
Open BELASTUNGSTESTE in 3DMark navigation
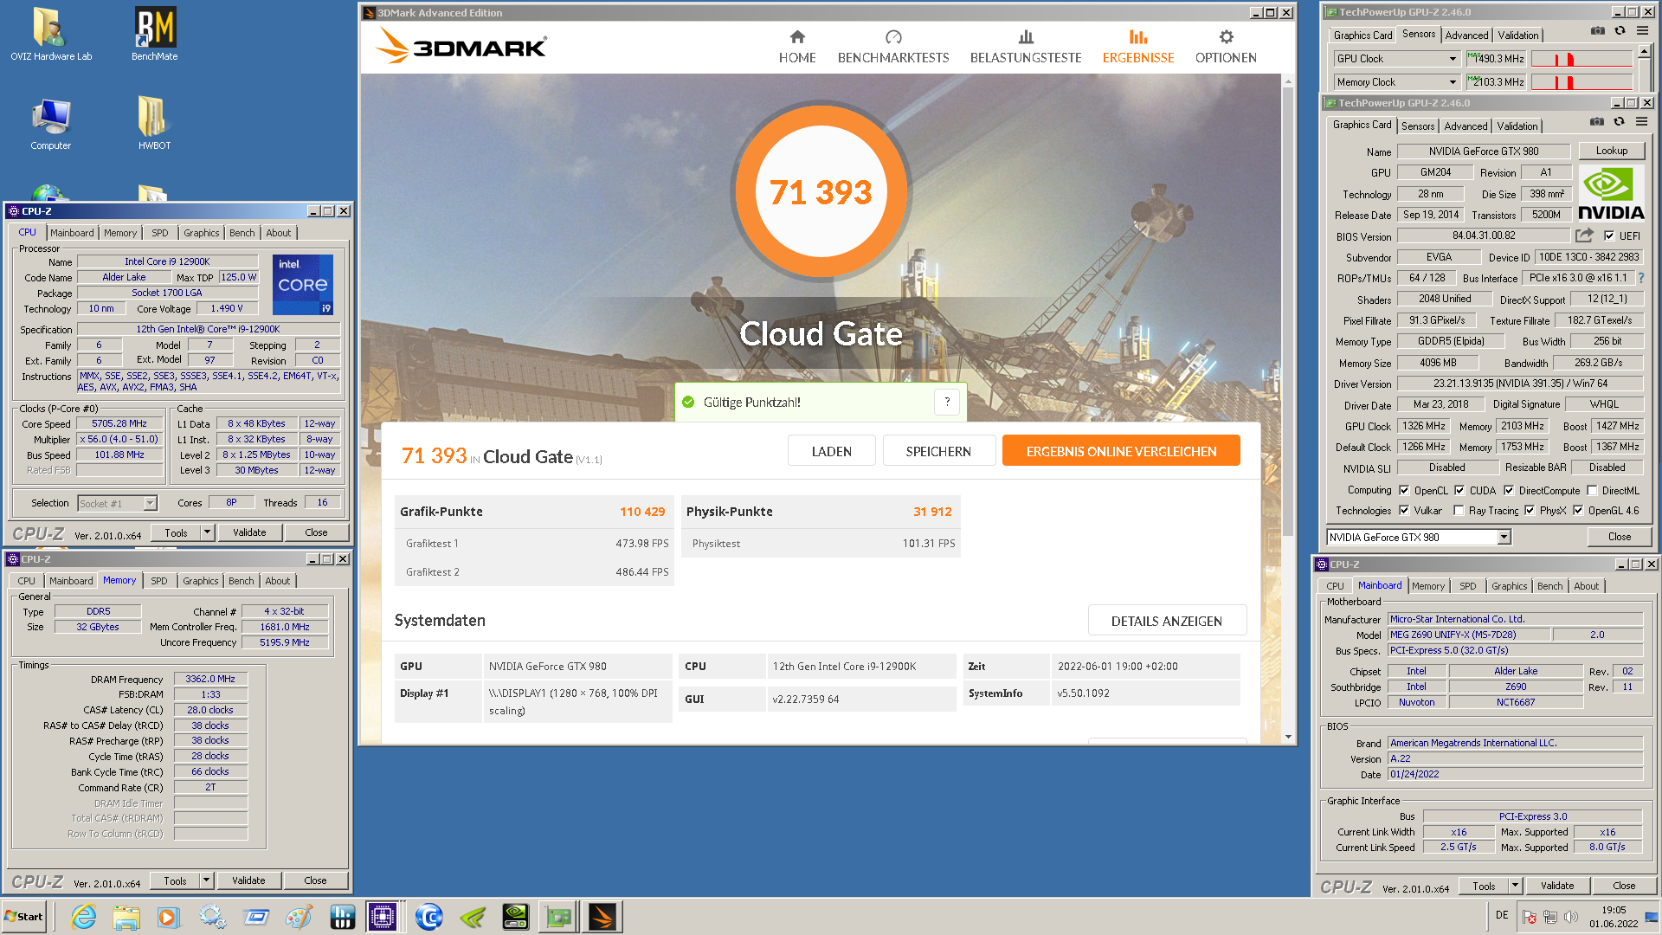tap(1026, 47)
